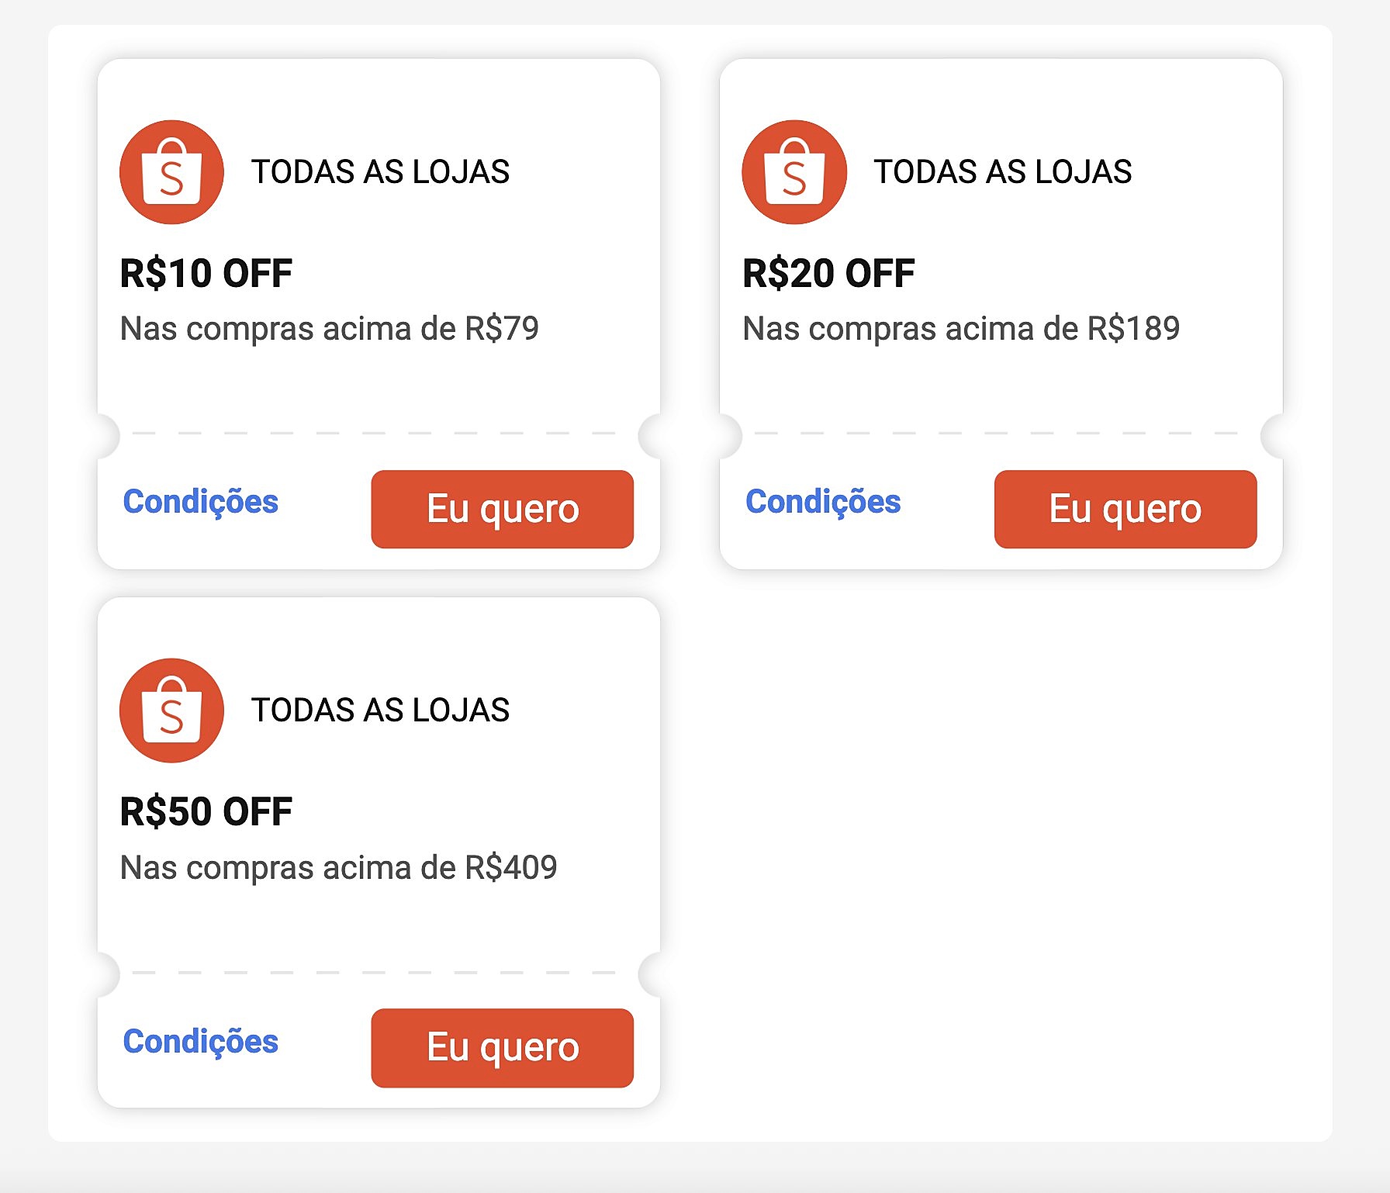1390x1193 pixels.
Task: Click the text Nas compras acima de R$409
Action: 340,866
